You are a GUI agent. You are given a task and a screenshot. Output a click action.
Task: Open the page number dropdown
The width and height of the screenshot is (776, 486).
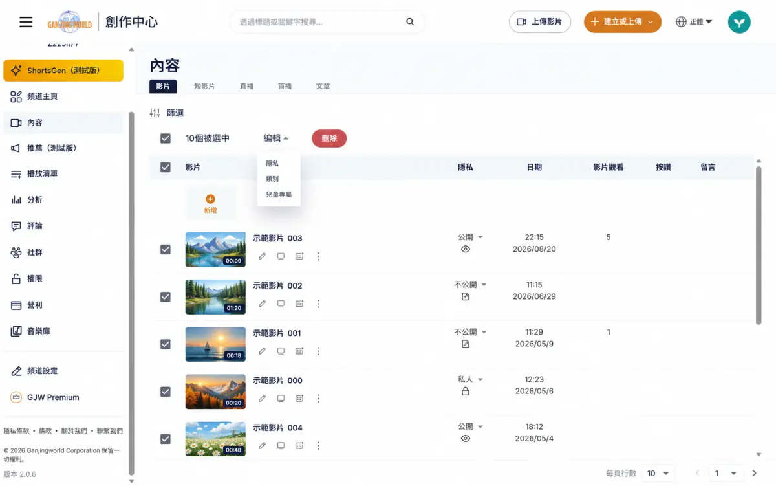[x=726, y=474]
